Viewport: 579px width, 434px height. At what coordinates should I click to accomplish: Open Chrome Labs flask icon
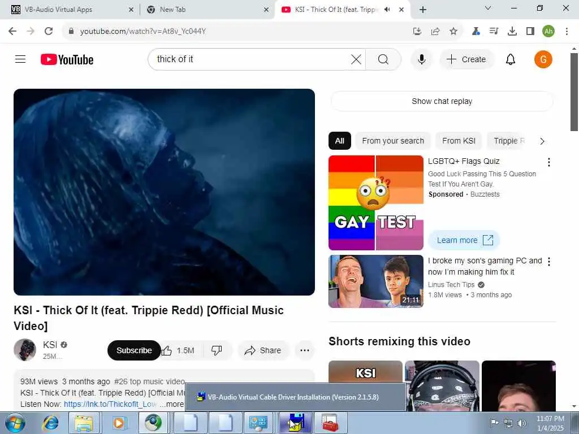coord(476,31)
